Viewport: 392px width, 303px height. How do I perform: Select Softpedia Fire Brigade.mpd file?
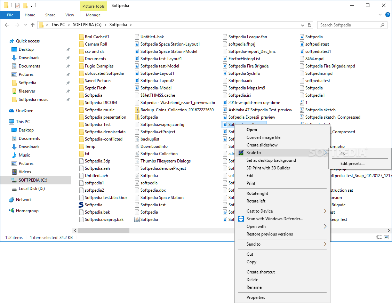click(x=327, y=66)
